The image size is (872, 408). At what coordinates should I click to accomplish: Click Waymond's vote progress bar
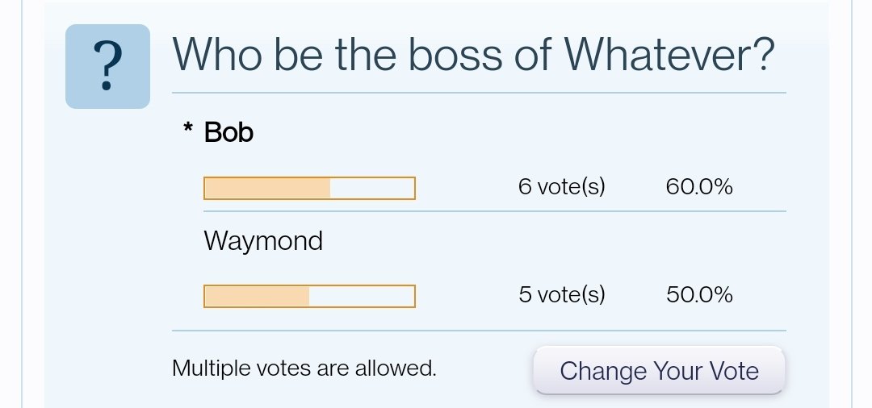pyautogui.click(x=310, y=296)
